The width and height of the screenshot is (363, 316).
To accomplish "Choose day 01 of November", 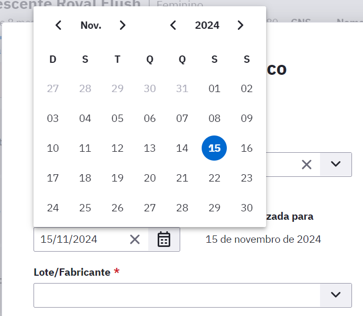I will 214,88.
